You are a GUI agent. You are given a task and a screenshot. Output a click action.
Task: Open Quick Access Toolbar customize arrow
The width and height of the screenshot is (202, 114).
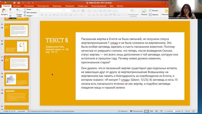(33, 3)
